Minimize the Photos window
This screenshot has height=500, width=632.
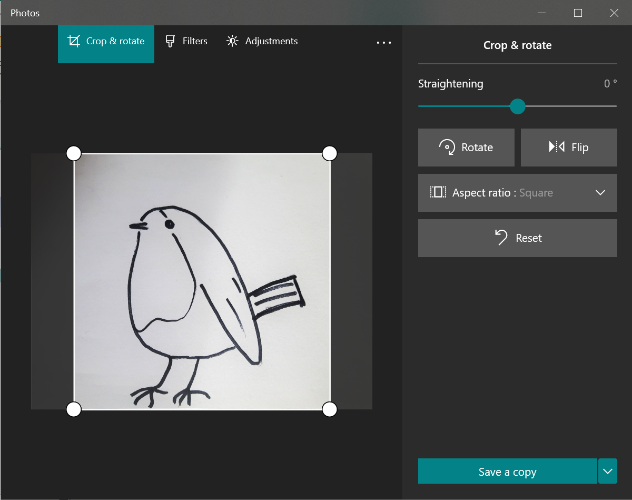pos(541,13)
